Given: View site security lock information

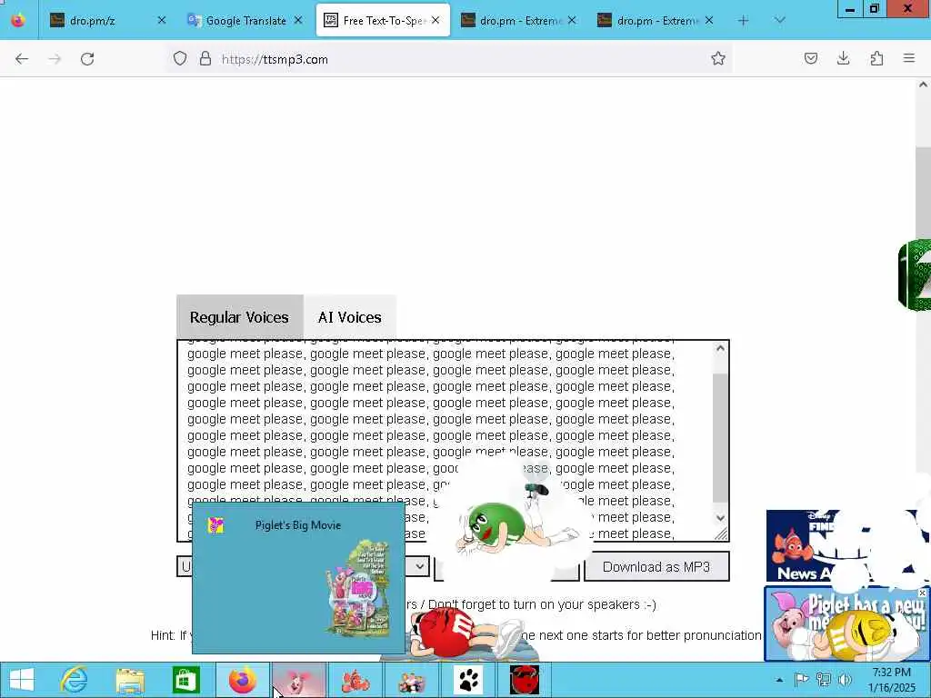Looking at the screenshot, I should 205,59.
